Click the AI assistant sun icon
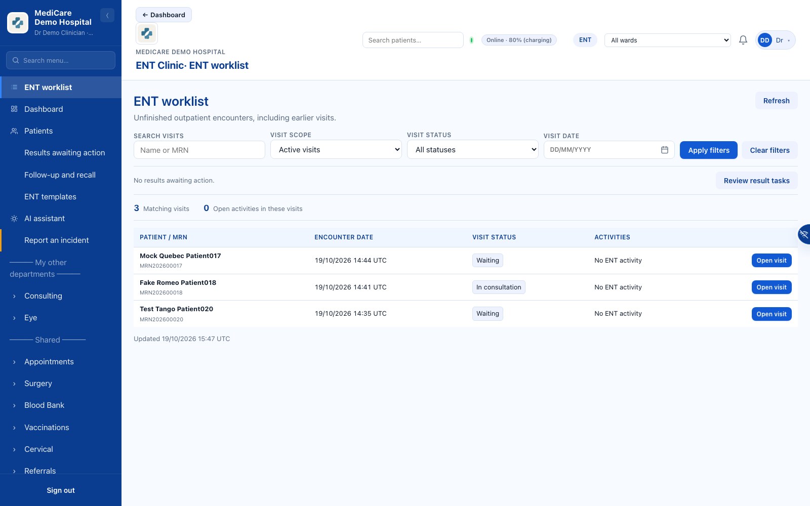 [14, 219]
